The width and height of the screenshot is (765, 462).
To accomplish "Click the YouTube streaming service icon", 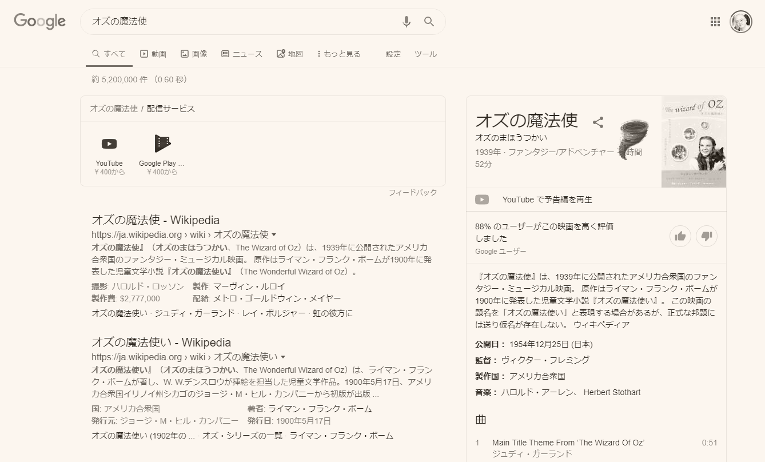I will point(109,144).
